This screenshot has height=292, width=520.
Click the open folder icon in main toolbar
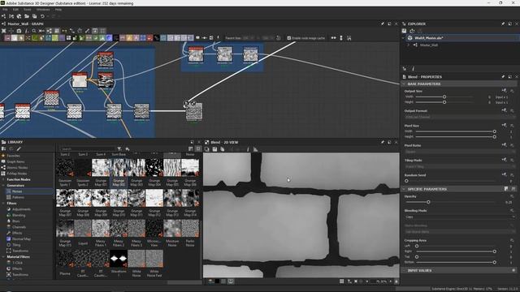pyautogui.click(x=27, y=16)
